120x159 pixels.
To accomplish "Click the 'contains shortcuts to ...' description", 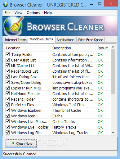I will pyautogui.click(x=73, y=99).
